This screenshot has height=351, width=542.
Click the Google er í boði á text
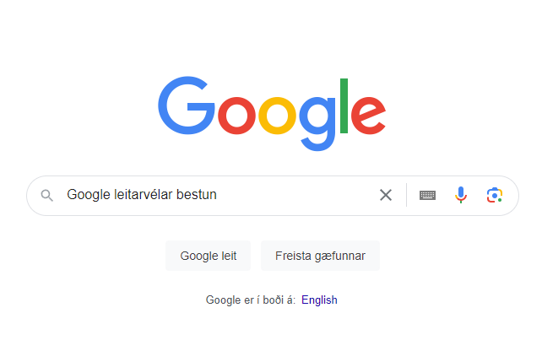coord(250,300)
